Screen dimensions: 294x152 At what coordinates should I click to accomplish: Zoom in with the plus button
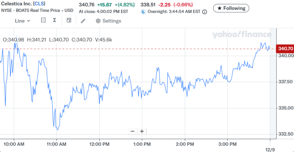(141, 131)
